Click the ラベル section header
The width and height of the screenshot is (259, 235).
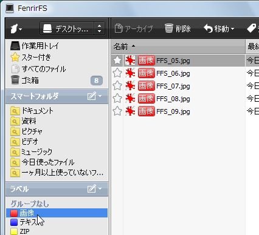pos(57,189)
